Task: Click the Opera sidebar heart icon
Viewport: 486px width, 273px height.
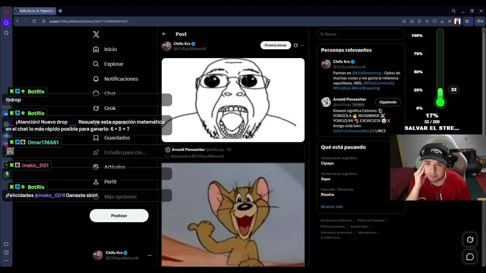Action: coord(6,245)
